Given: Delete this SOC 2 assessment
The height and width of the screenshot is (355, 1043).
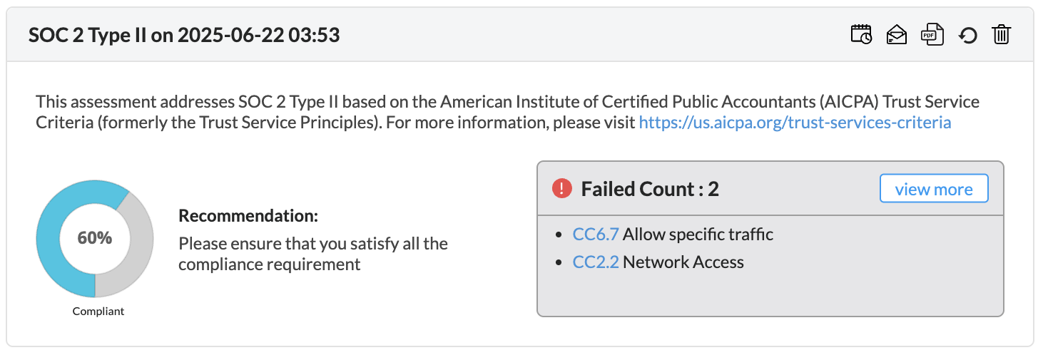Looking at the screenshot, I should [1002, 35].
